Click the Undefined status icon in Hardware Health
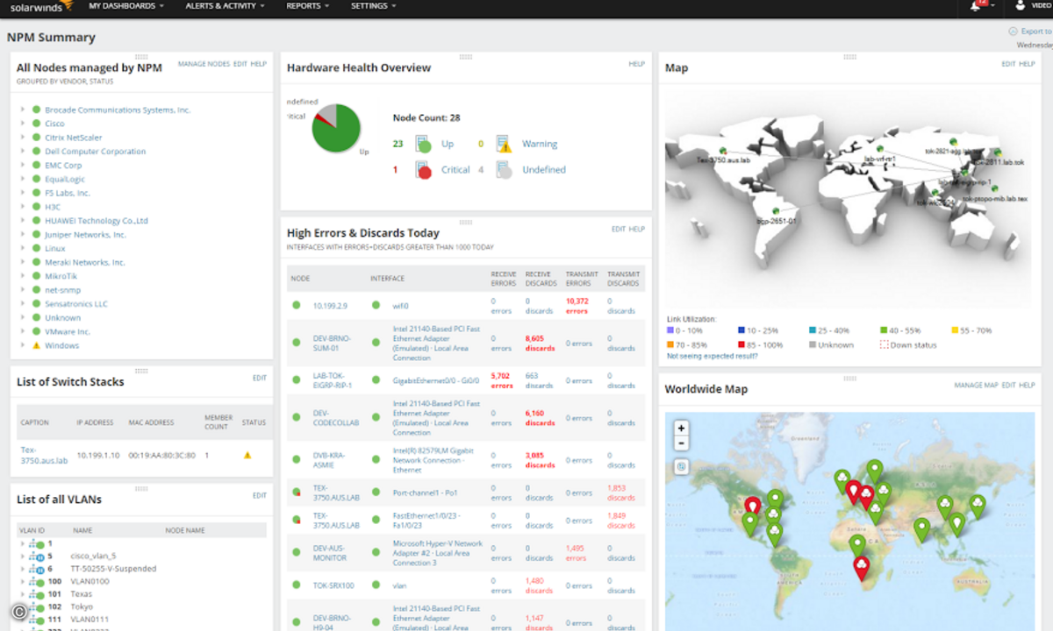This screenshot has height=631, width=1053. point(503,170)
